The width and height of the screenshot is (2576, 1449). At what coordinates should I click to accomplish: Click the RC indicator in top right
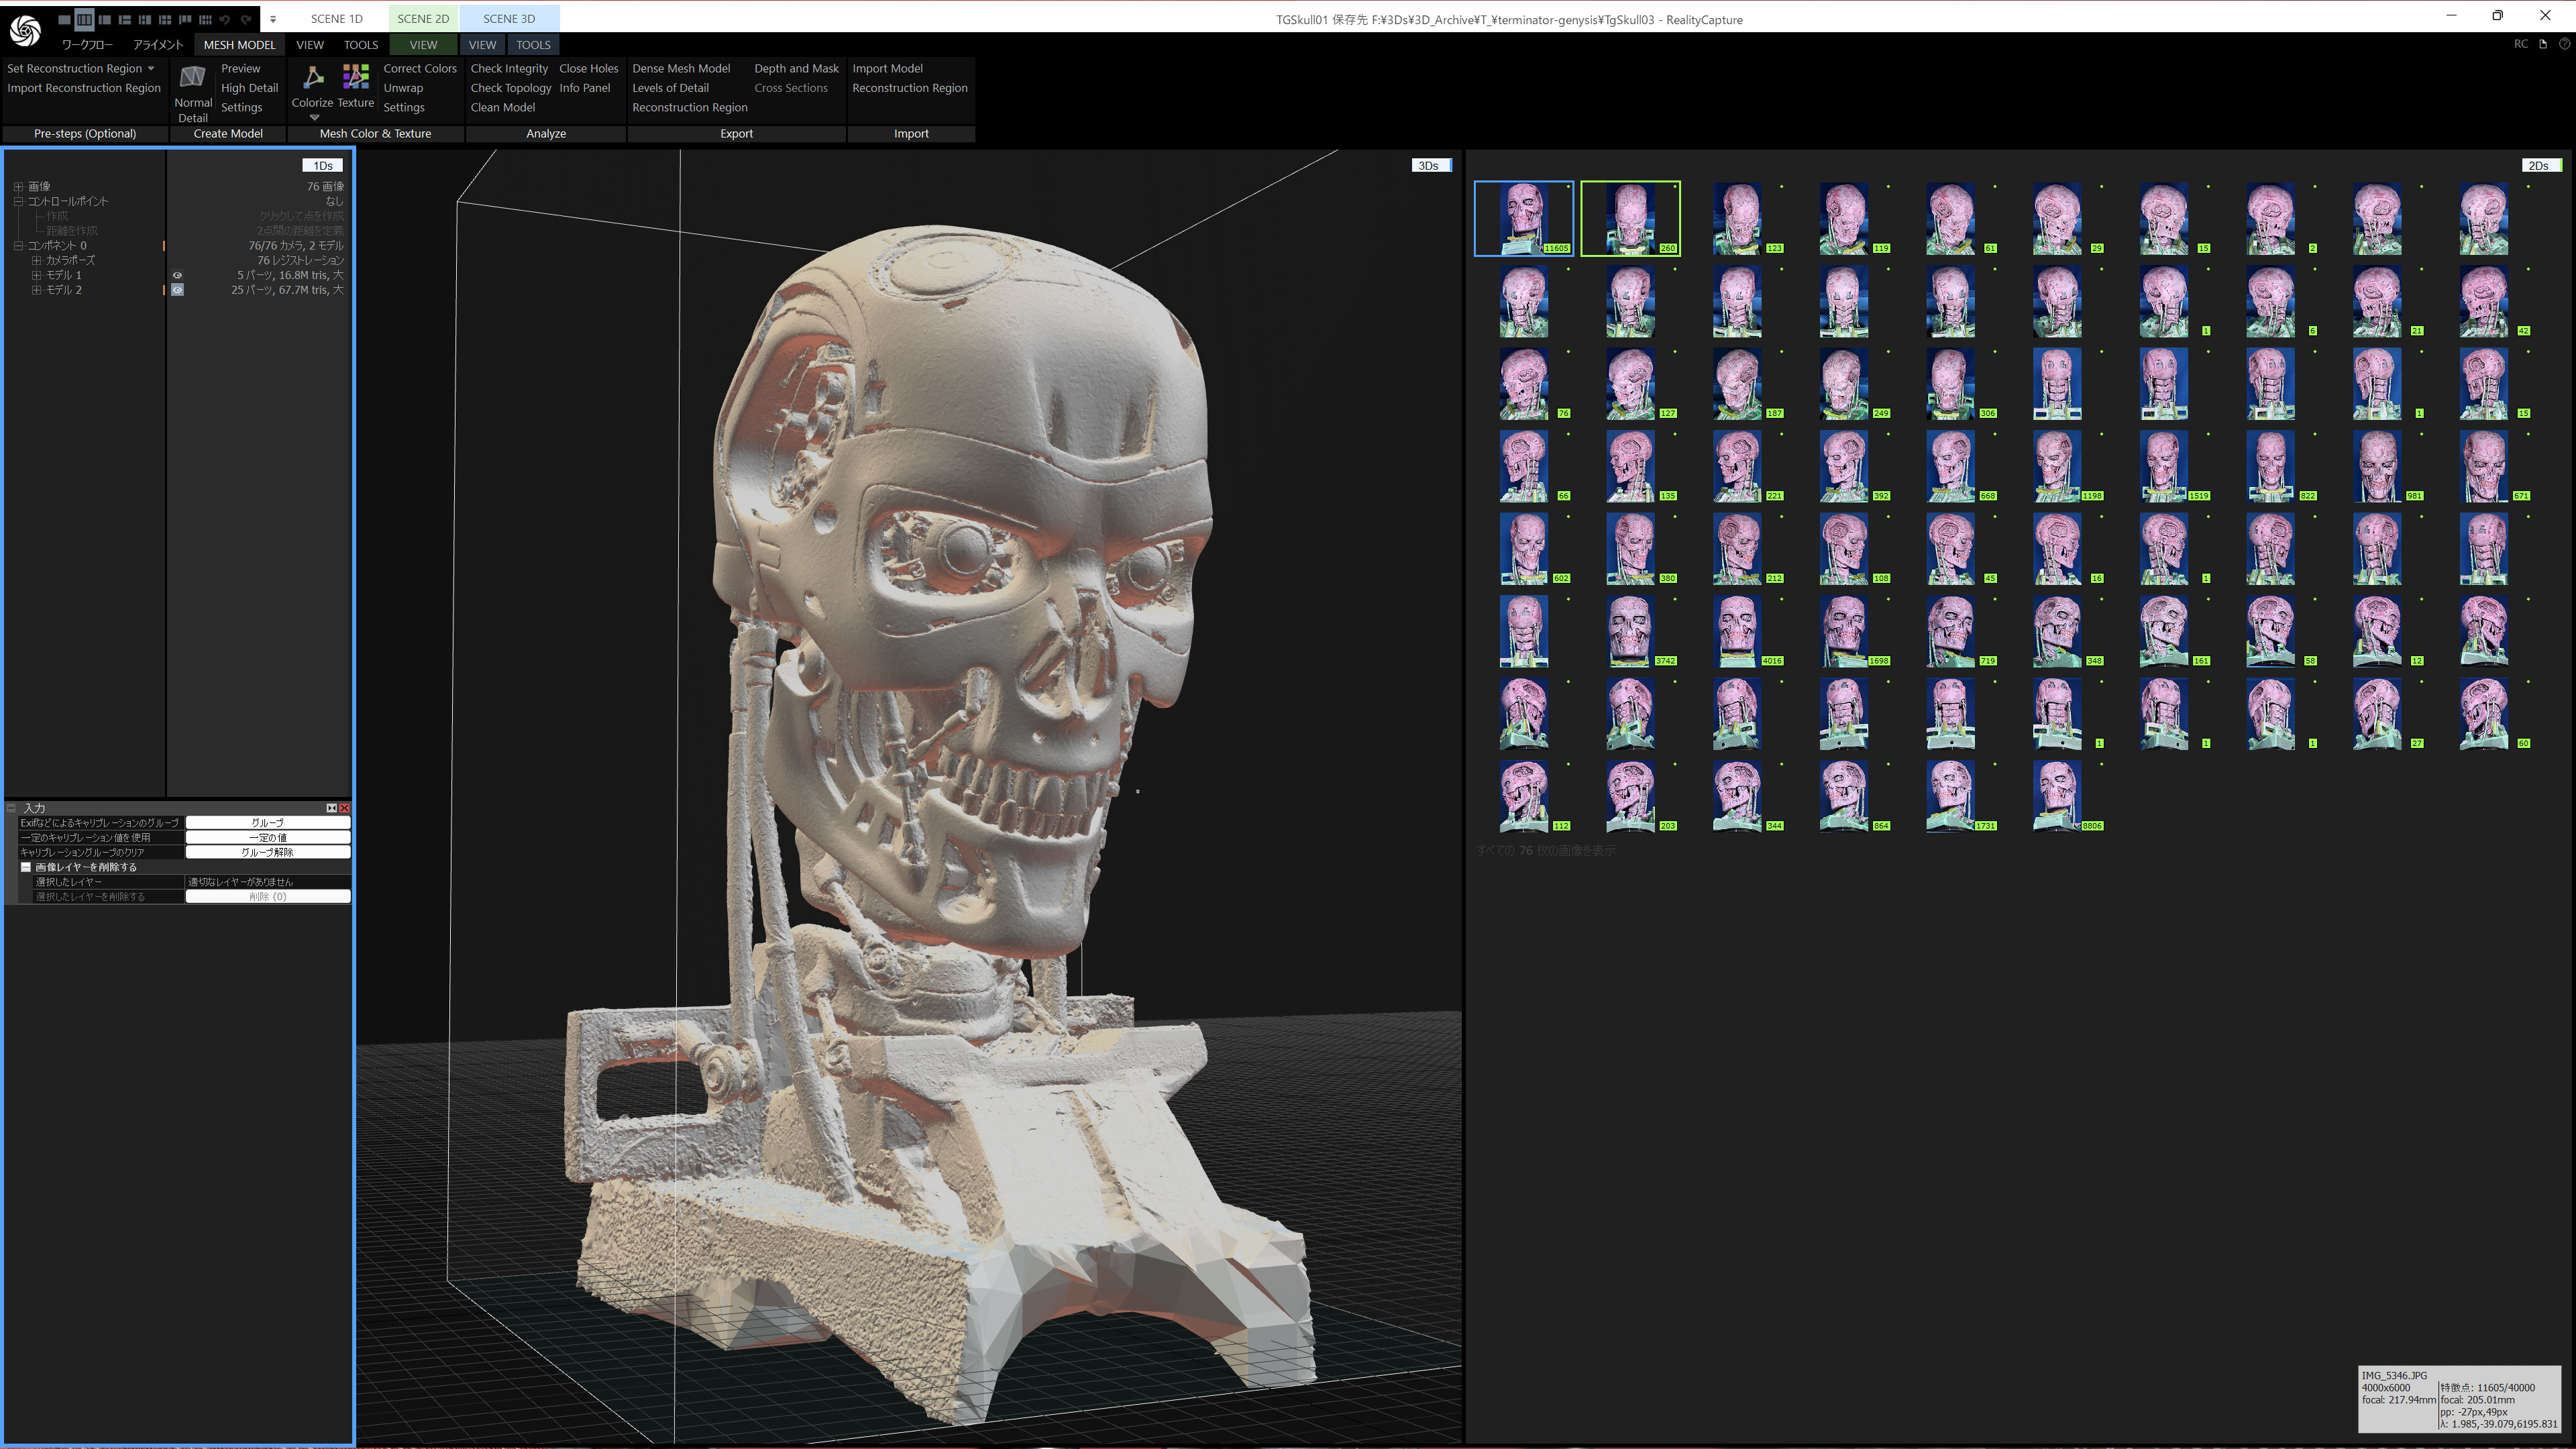click(x=2520, y=44)
